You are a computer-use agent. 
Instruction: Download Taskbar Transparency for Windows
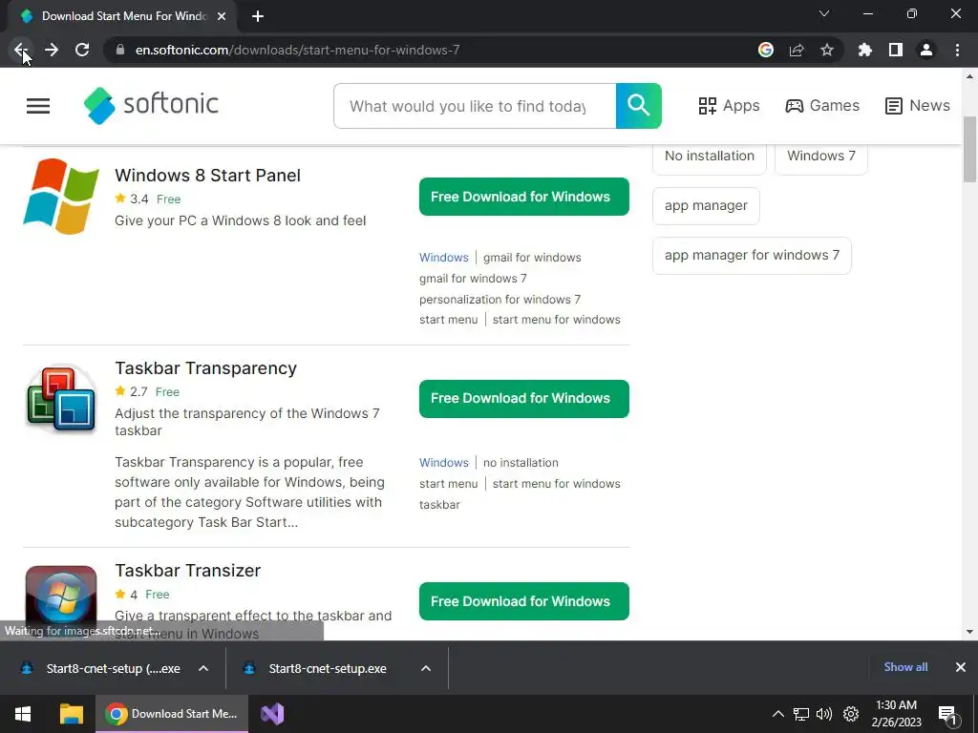(524, 398)
